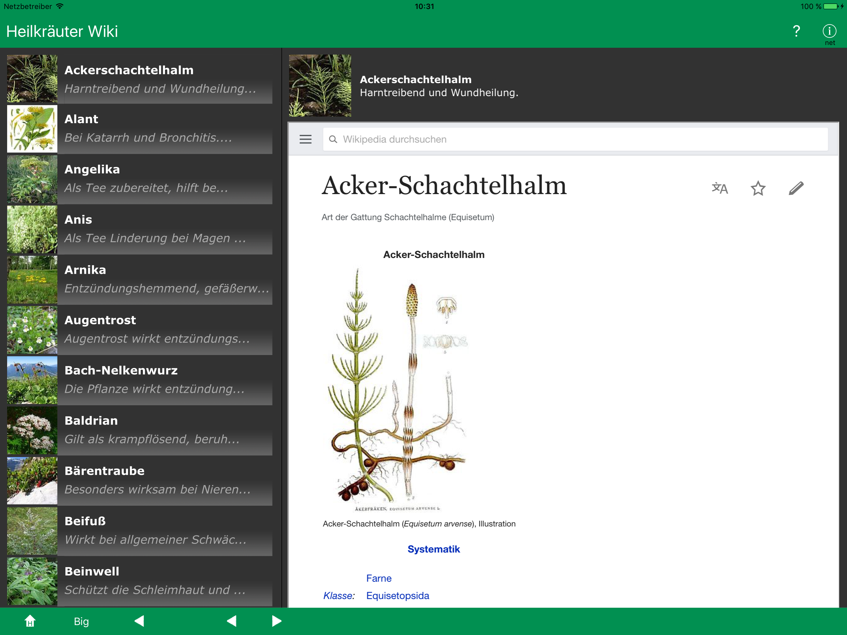Toggle the Big text size button

point(81,621)
